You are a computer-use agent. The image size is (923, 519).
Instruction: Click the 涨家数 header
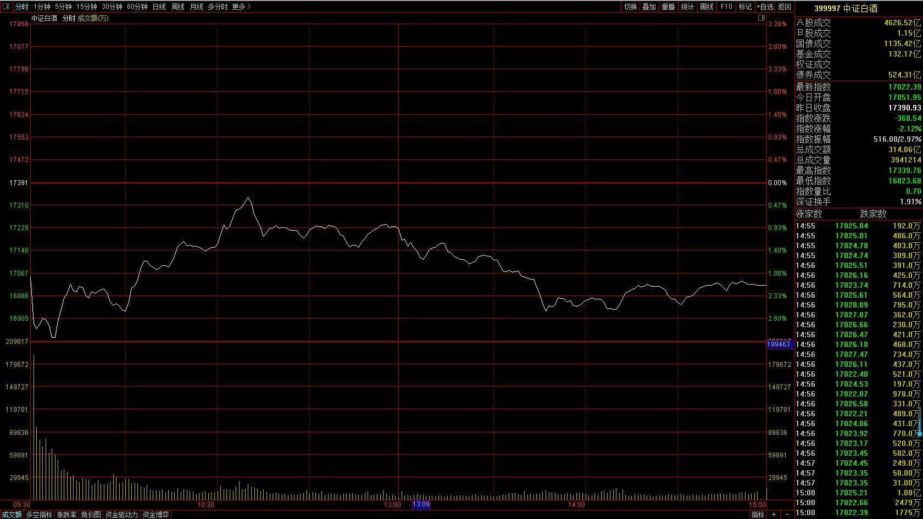[x=809, y=214]
